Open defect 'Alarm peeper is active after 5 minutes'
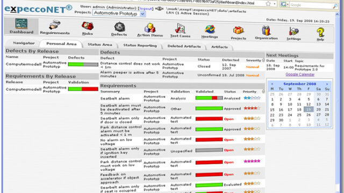This screenshot has width=344, height=193. point(130,74)
